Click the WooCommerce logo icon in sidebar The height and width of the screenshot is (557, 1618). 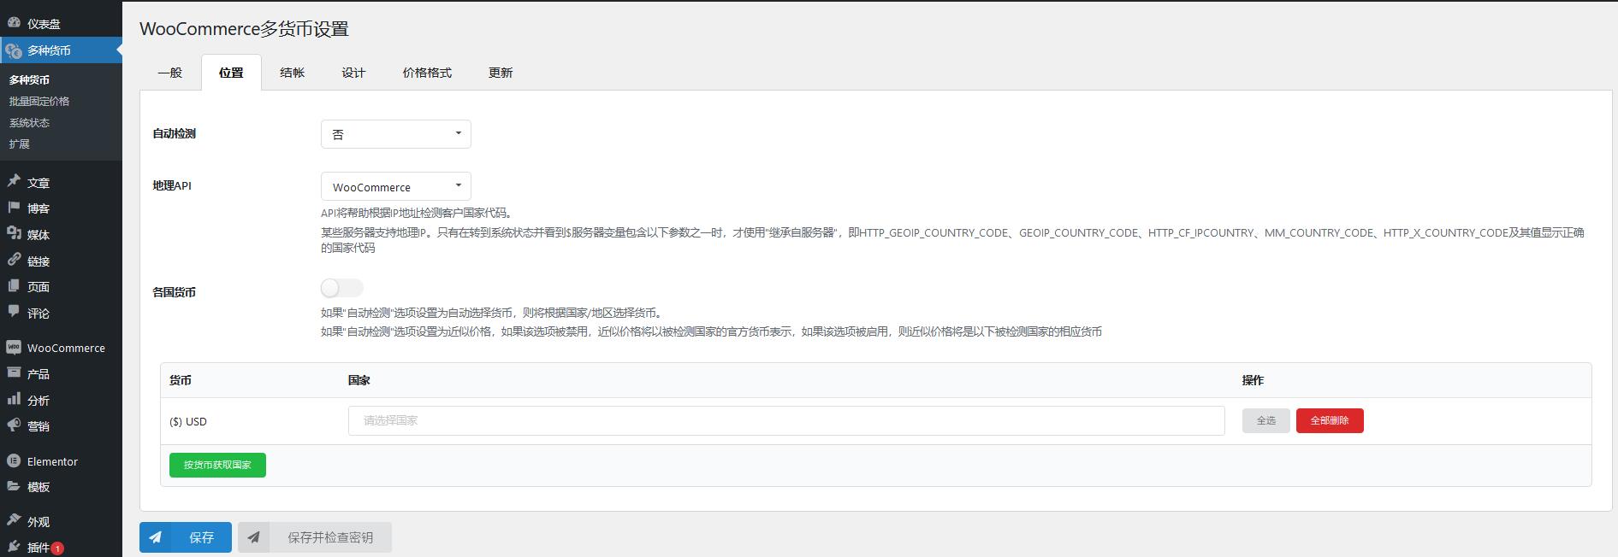pos(14,347)
